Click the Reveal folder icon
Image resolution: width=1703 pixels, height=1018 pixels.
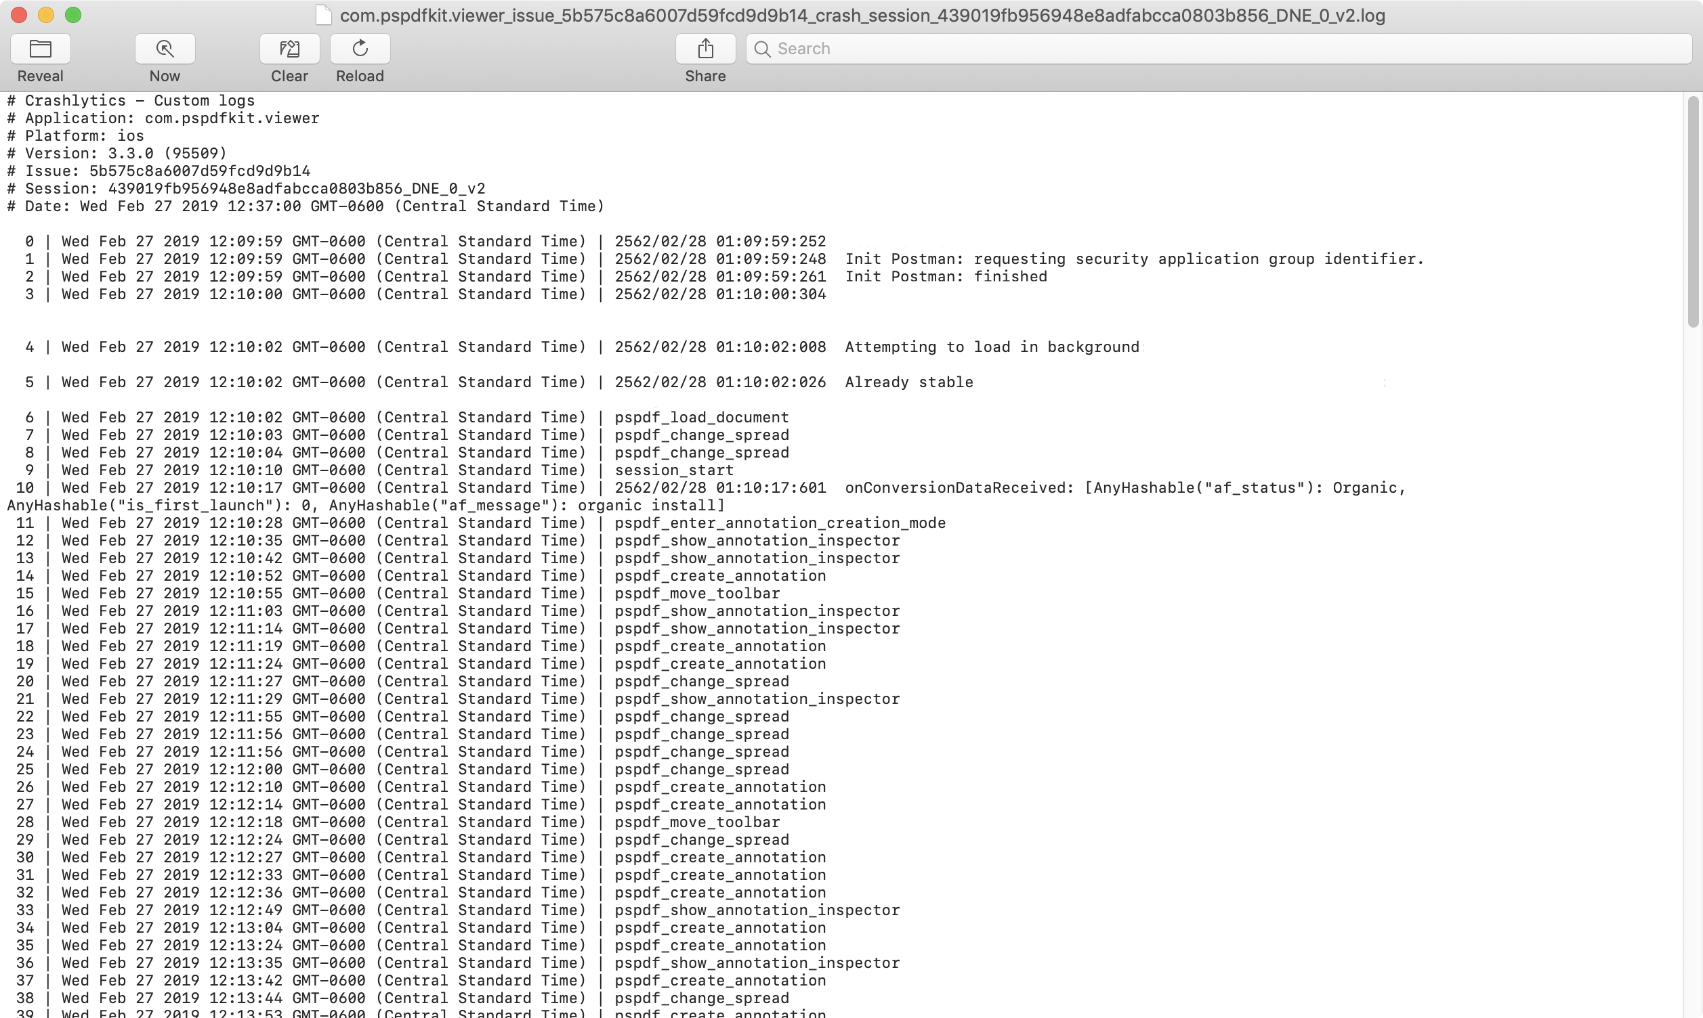click(41, 49)
